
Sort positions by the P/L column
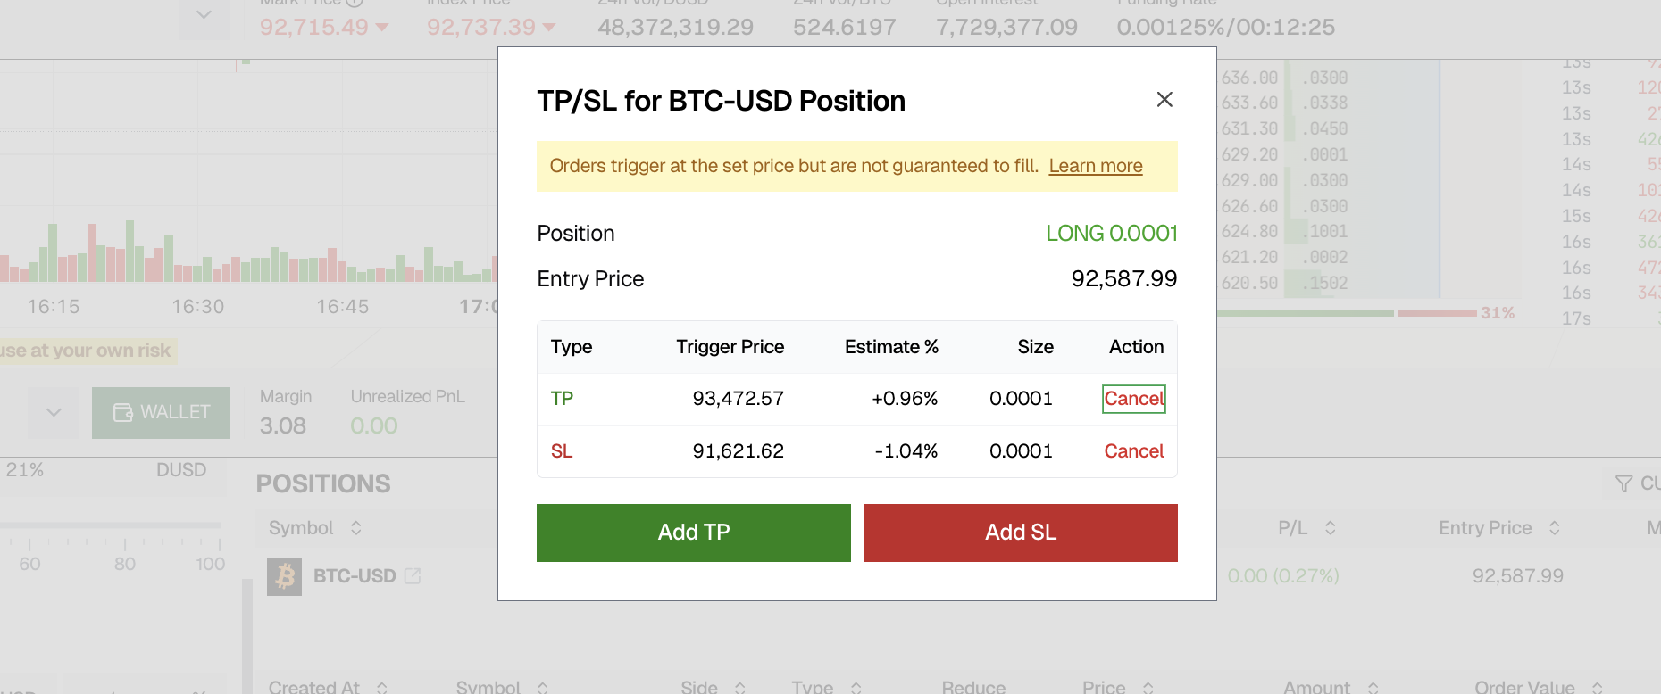(x=1330, y=528)
